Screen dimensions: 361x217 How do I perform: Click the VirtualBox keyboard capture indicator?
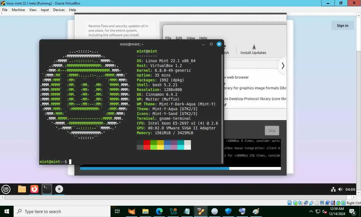pos(343,203)
